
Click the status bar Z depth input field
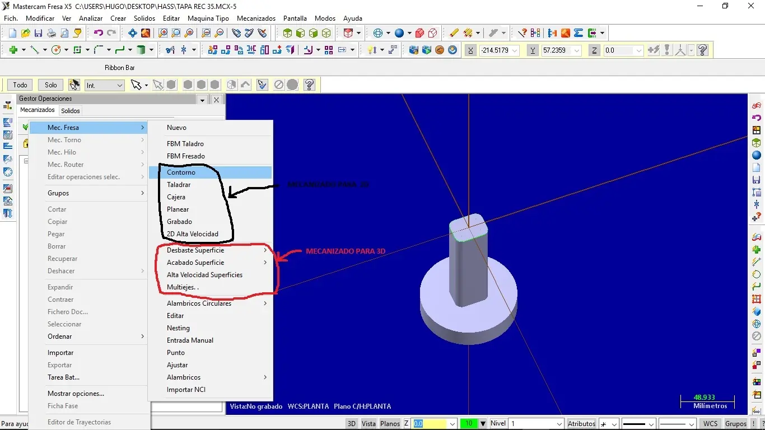click(430, 424)
